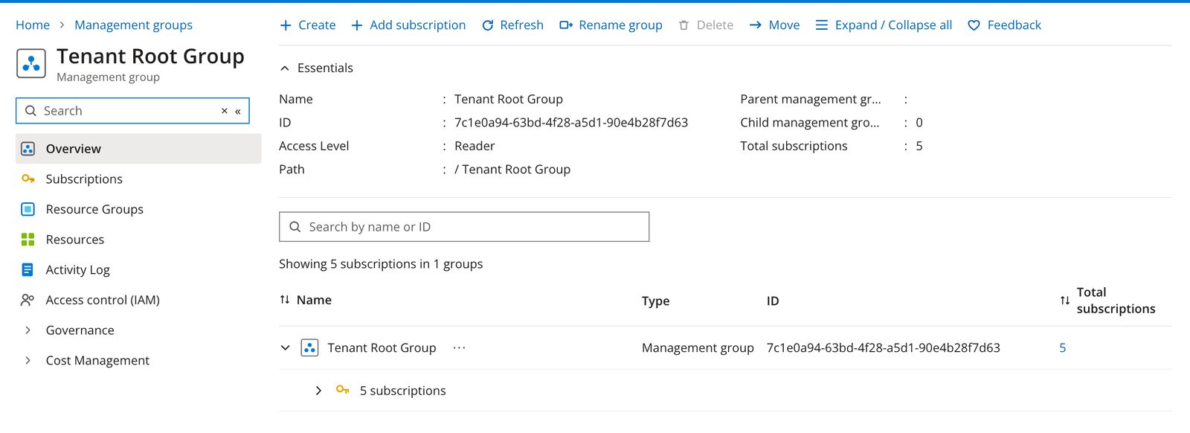The width and height of the screenshot is (1190, 433).
Task: Select the Essentials ID value 7c1e0a94-63bd-4f28-a5d1-90e4b28f7d63
Action: pos(571,123)
